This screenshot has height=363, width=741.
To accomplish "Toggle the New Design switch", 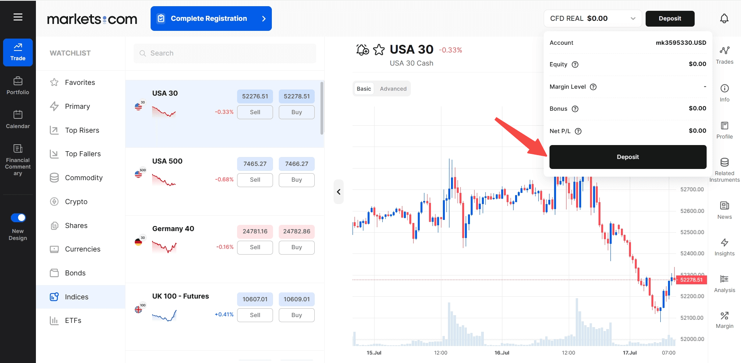I will pos(18,218).
